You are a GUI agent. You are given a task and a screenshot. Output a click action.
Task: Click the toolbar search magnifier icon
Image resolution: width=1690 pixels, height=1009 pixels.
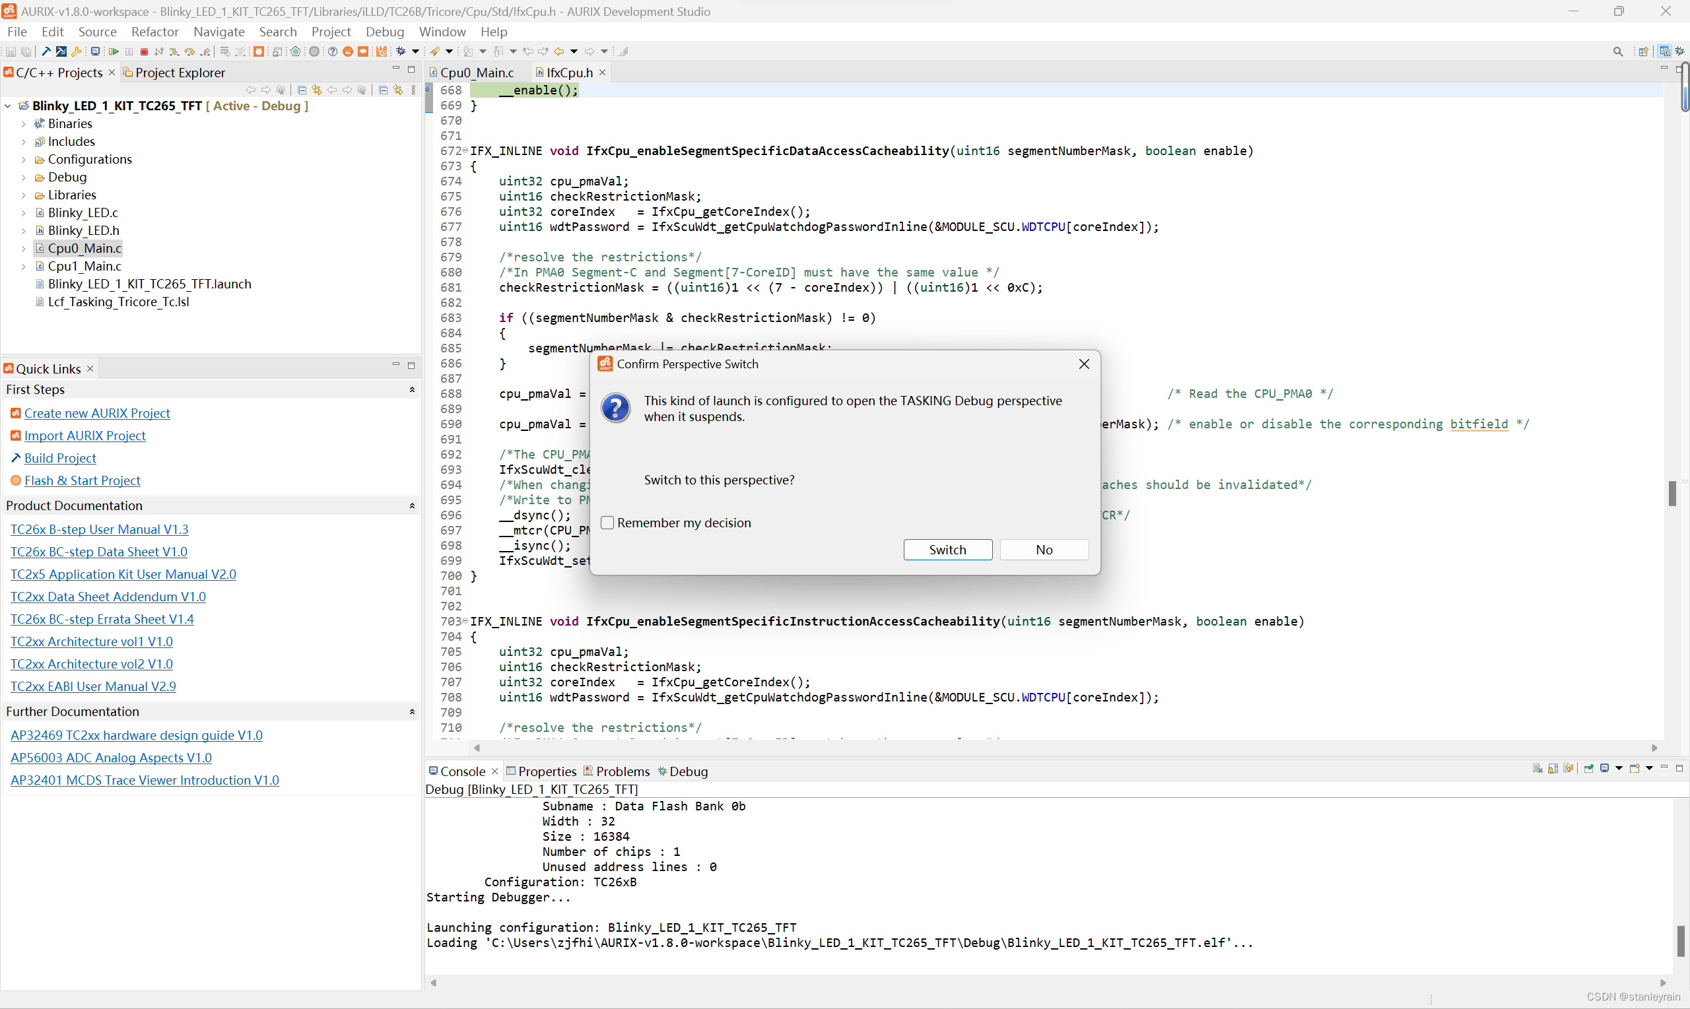(x=1617, y=51)
